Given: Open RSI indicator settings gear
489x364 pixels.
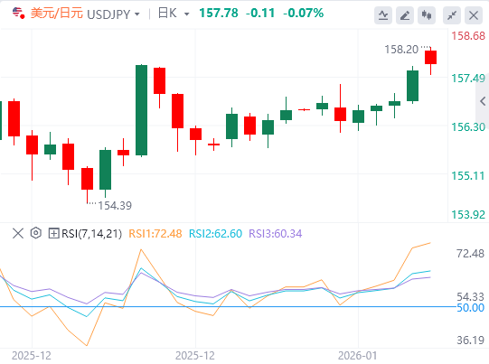Looking at the screenshot, I should pos(36,233).
